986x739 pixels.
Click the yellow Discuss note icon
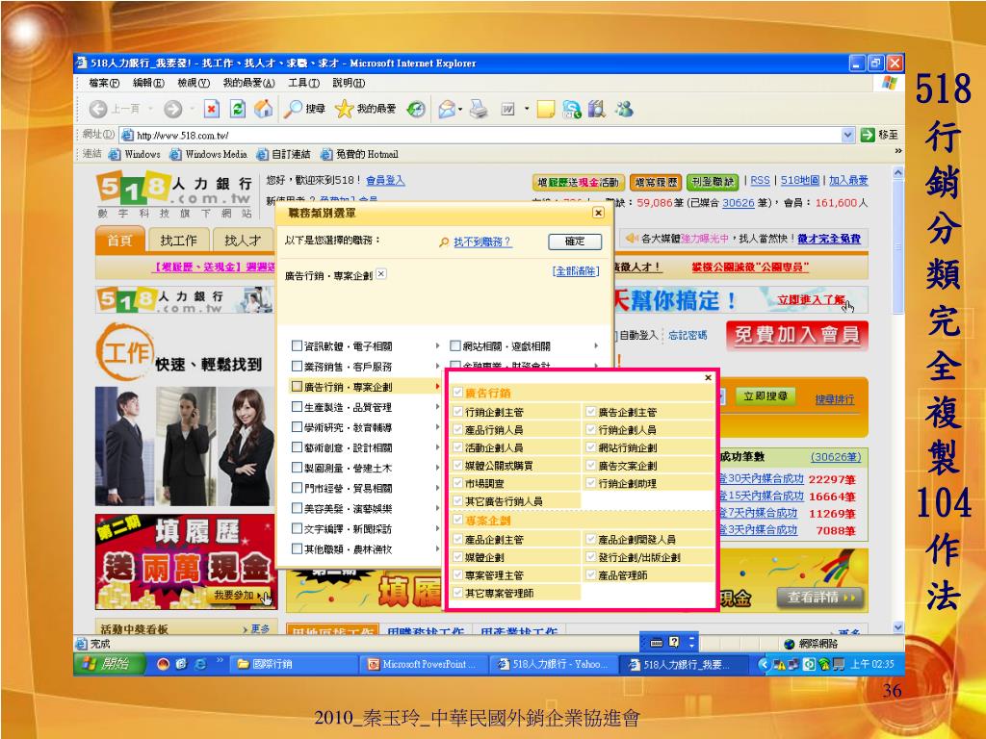click(545, 110)
